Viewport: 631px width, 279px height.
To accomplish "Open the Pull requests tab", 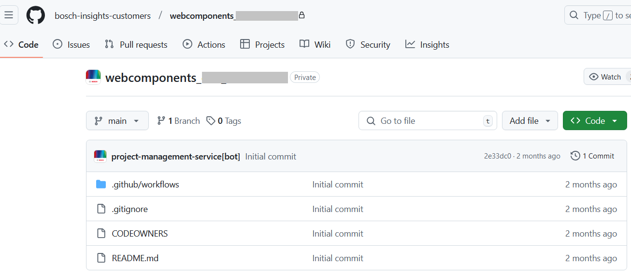I will click(136, 45).
